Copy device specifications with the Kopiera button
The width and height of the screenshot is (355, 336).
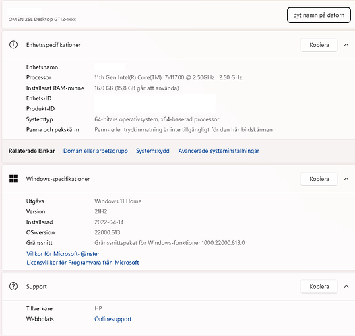319,45
